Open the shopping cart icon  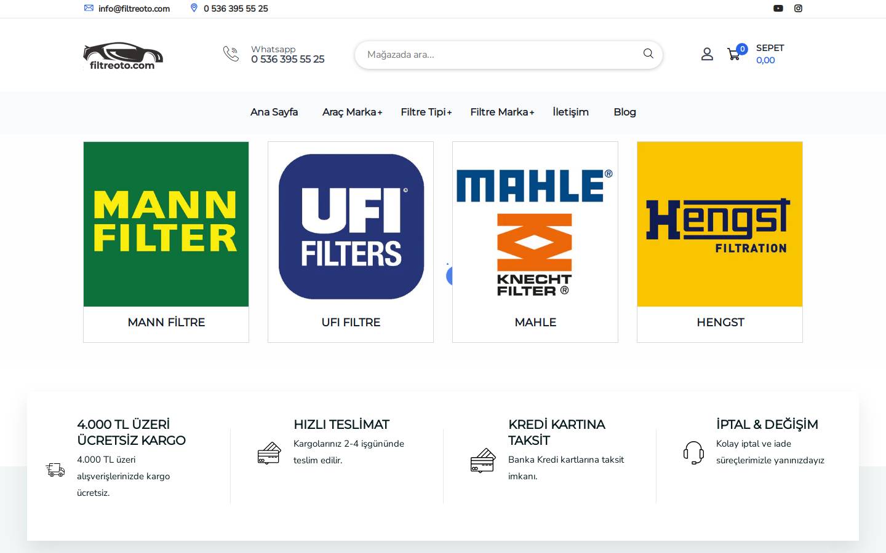733,55
